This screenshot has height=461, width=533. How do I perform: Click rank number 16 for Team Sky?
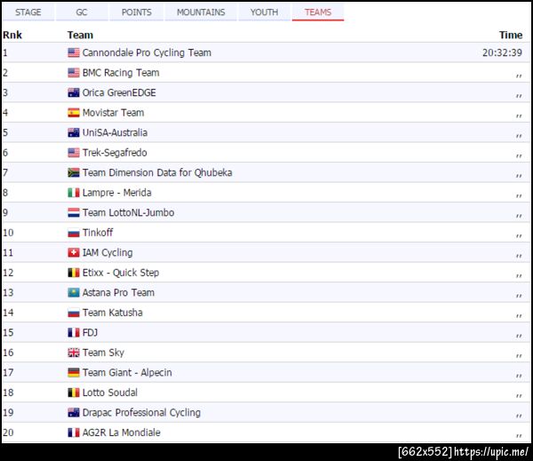8,353
